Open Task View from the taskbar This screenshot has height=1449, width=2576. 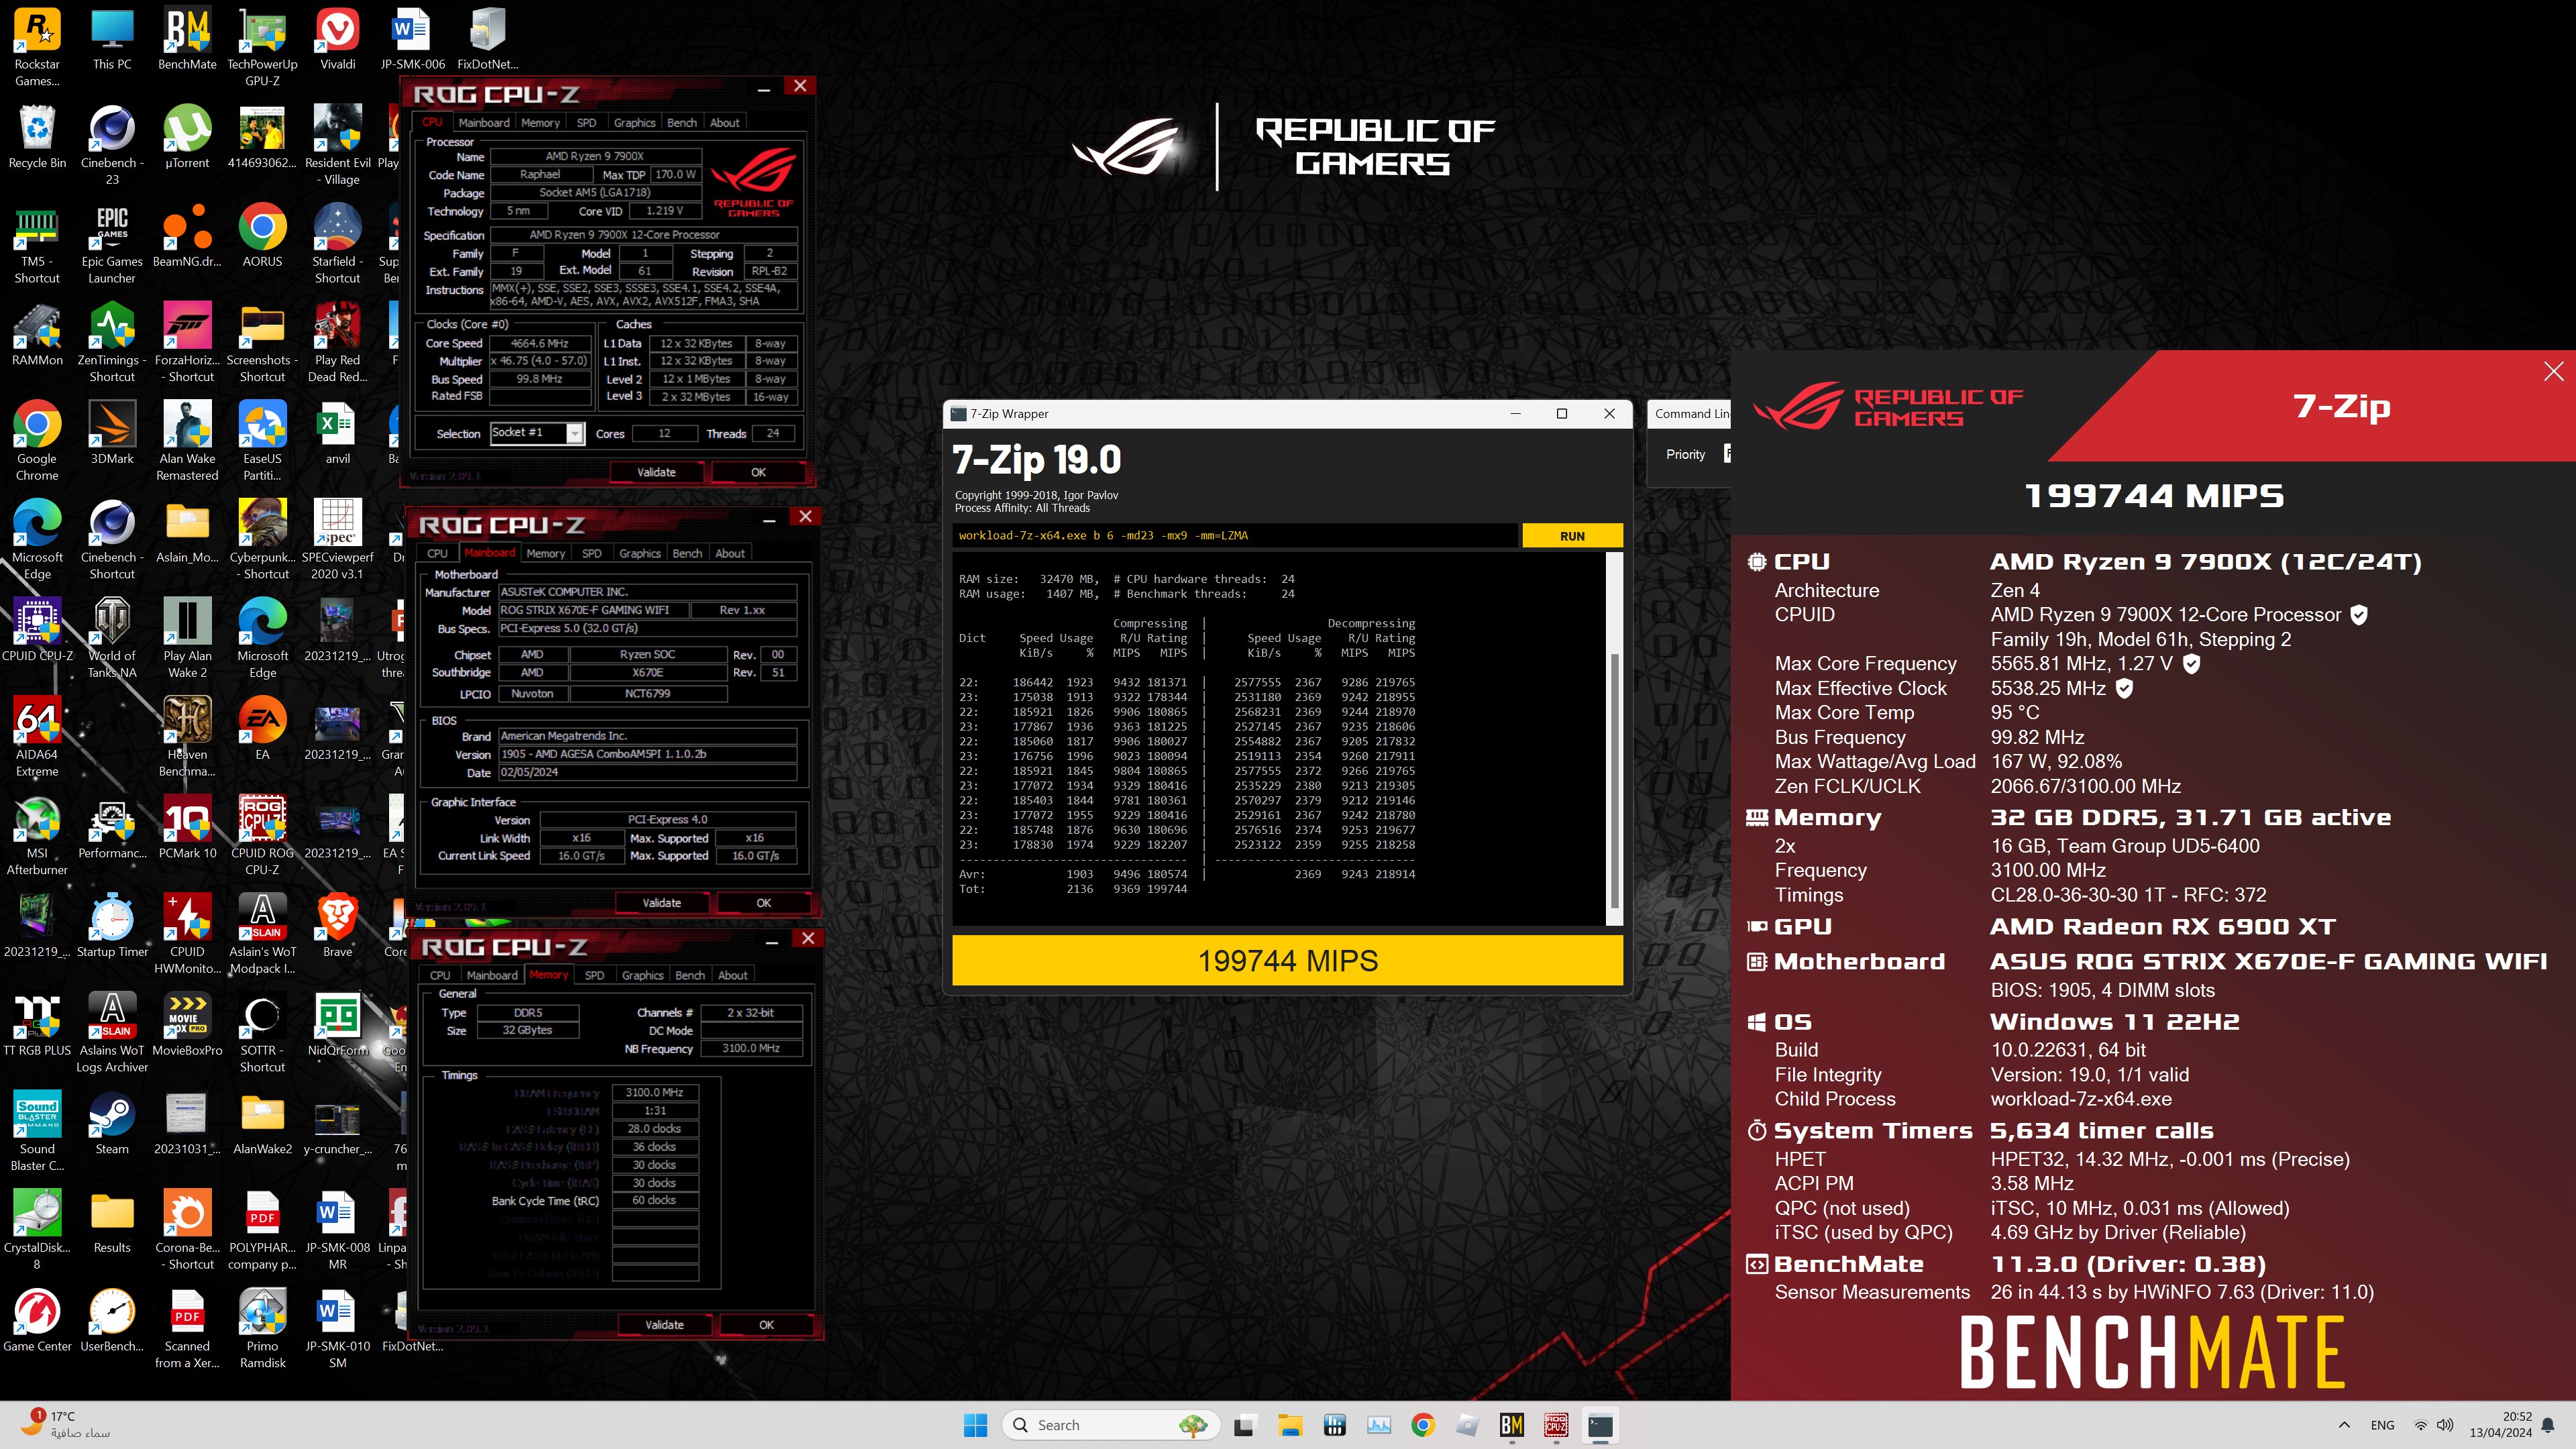pyautogui.click(x=1244, y=1425)
